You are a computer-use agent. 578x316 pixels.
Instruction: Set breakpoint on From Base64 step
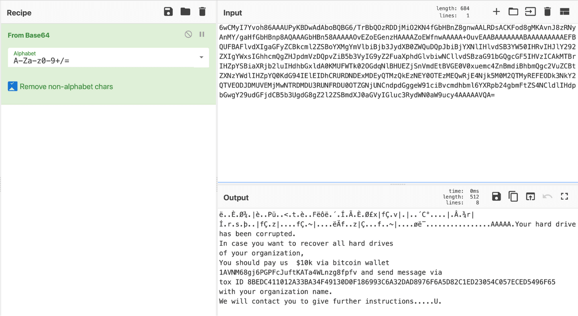pyautogui.click(x=202, y=35)
